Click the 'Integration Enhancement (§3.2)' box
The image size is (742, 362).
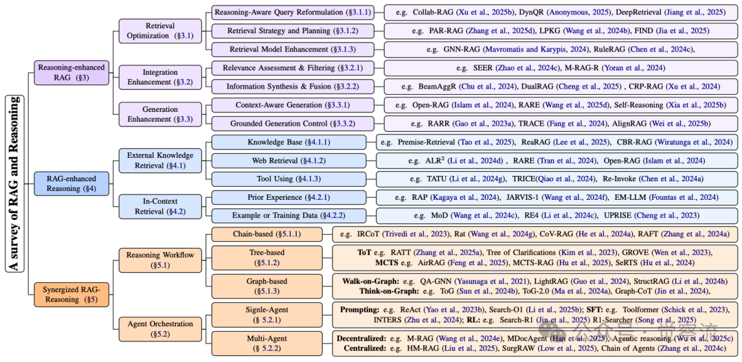pyautogui.click(x=160, y=78)
